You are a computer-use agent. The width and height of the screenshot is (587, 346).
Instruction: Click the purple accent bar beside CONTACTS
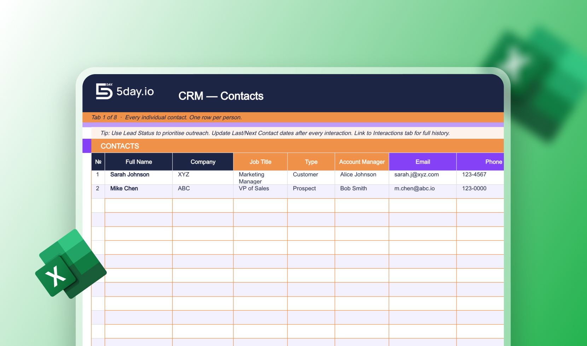click(87, 145)
